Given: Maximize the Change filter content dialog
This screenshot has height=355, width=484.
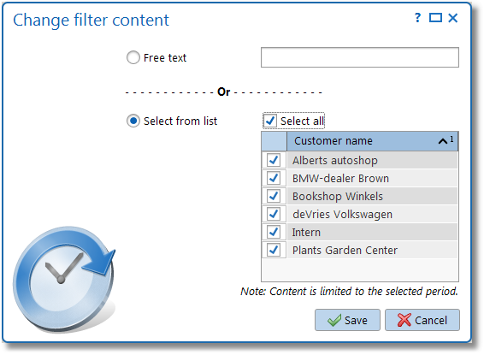Looking at the screenshot, I should coord(435,18).
